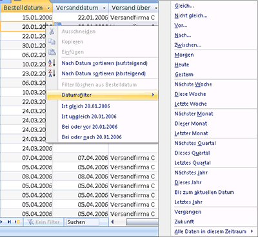258x237 pixels.
Task: Click horizontal scrollbar left arrow
Action: [x=112, y=222]
